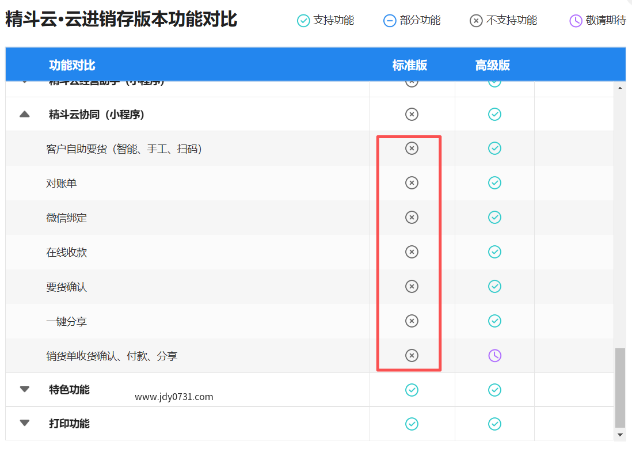Click the purple clock icon in 销货单收货确认 row
The height and width of the screenshot is (449, 632).
click(x=494, y=356)
